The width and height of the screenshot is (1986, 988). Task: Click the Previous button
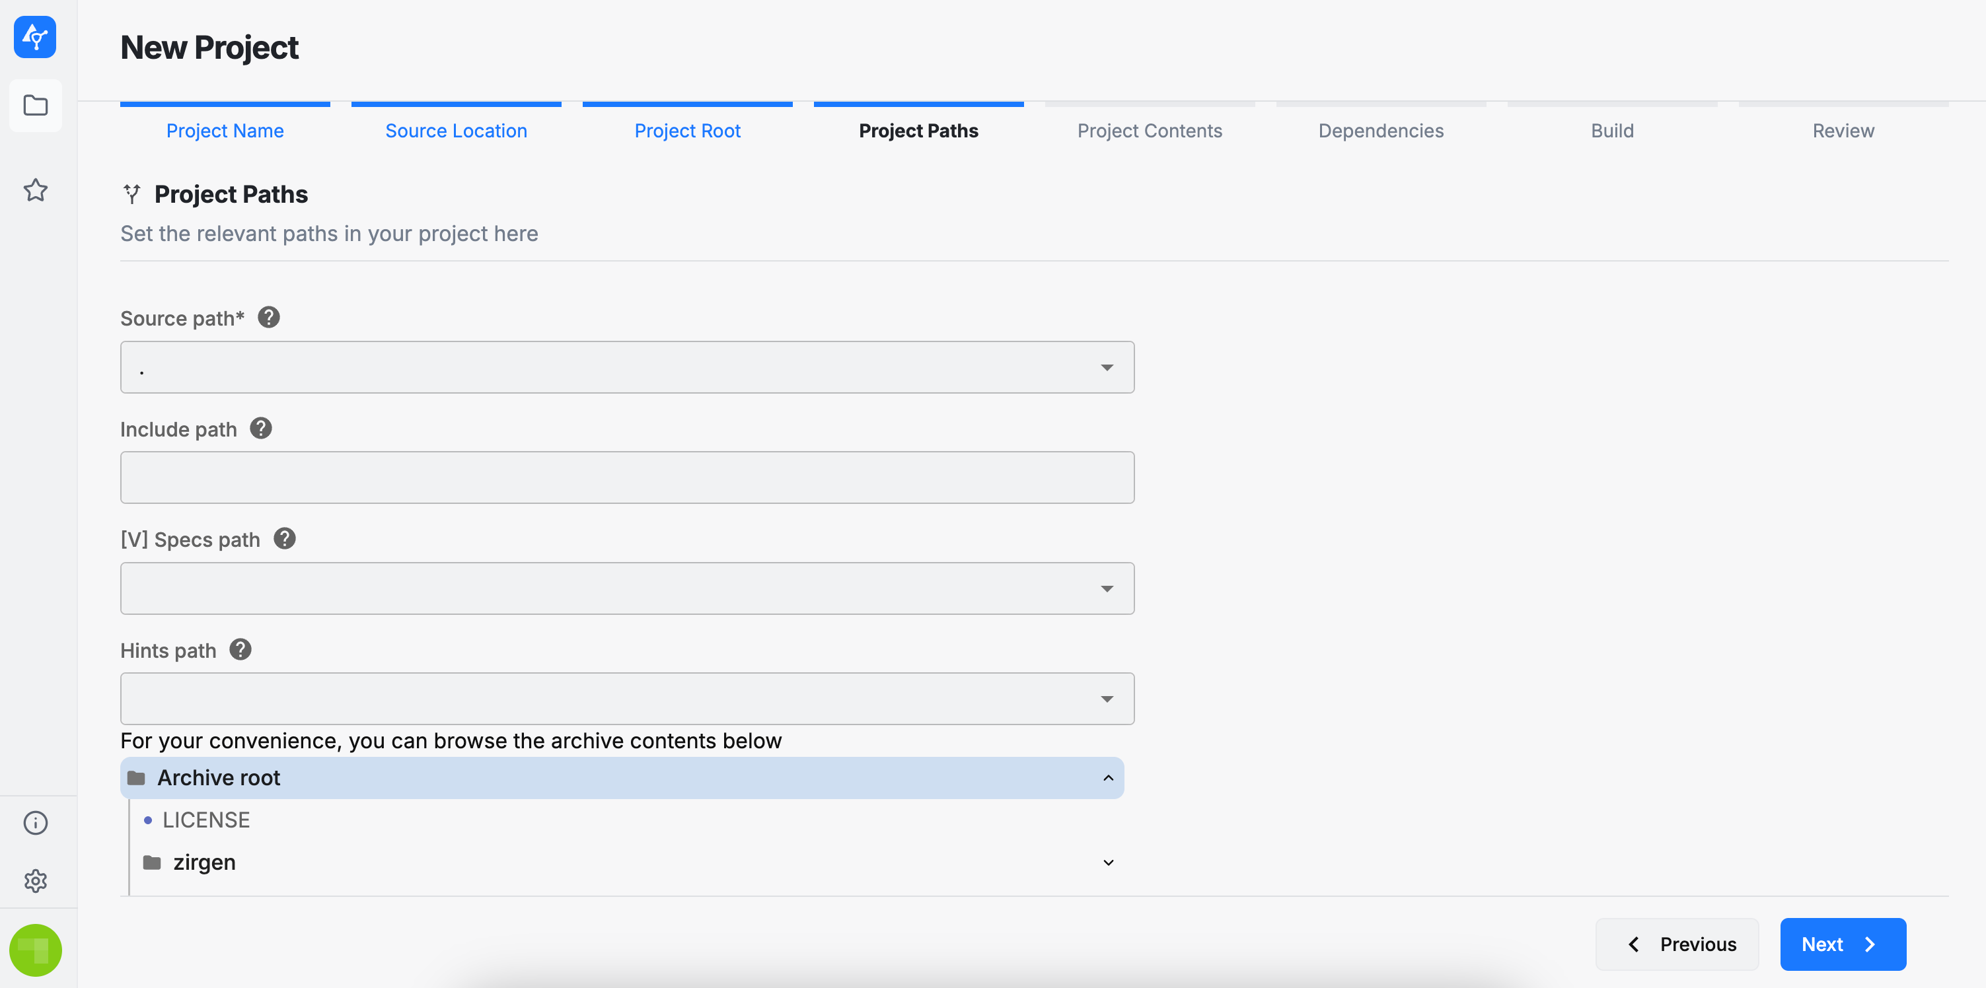pos(1677,944)
